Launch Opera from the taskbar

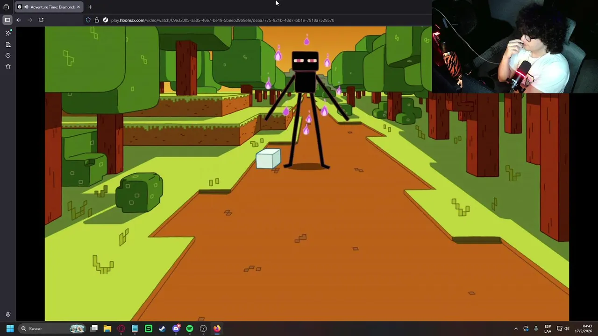(121, 329)
